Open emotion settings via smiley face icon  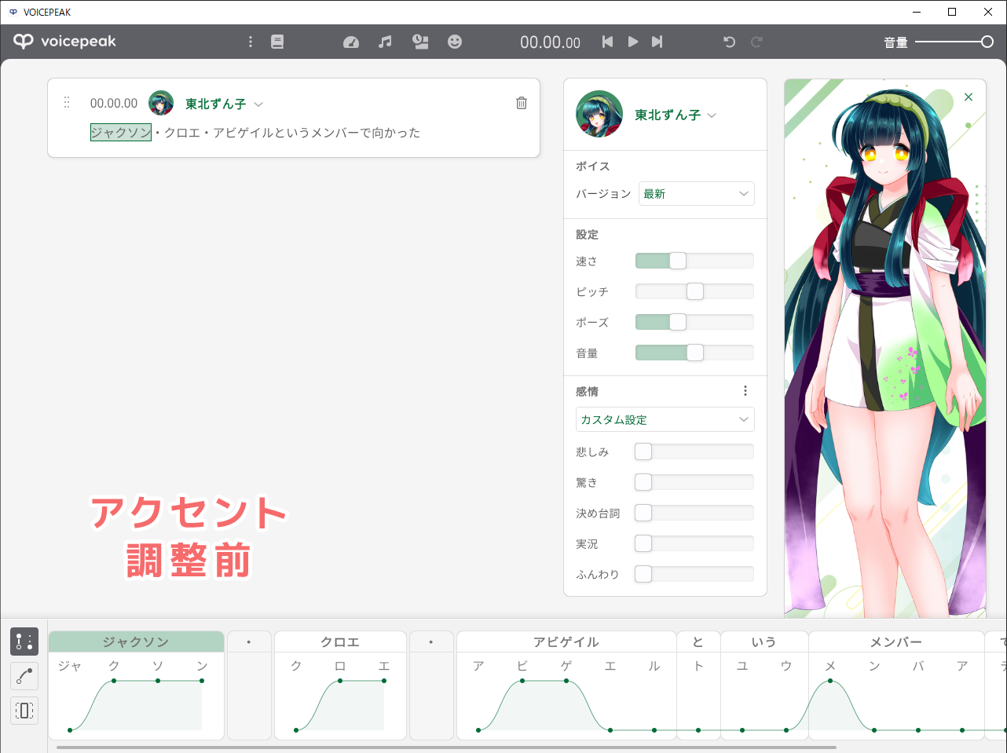tap(455, 42)
